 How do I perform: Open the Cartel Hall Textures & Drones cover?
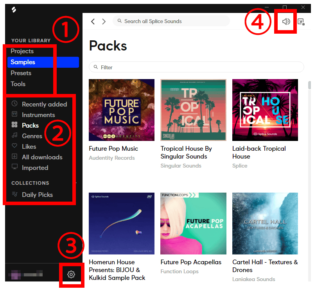[x=265, y=224]
